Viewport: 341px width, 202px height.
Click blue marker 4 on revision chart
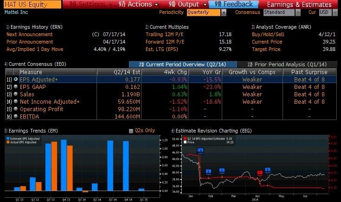(200, 150)
